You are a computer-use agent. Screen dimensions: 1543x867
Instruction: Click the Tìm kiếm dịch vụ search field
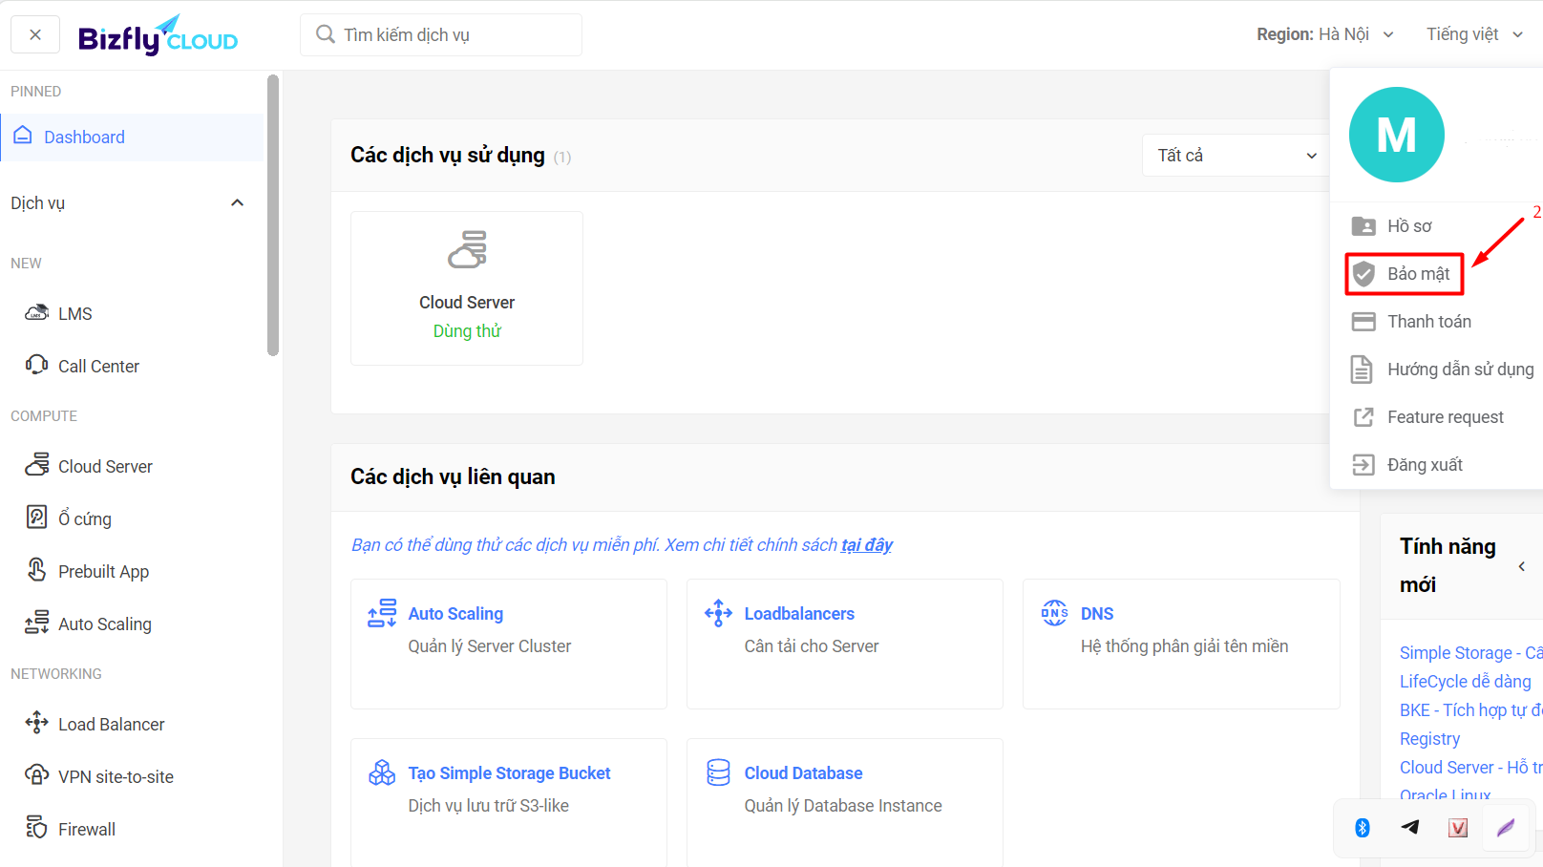click(441, 35)
